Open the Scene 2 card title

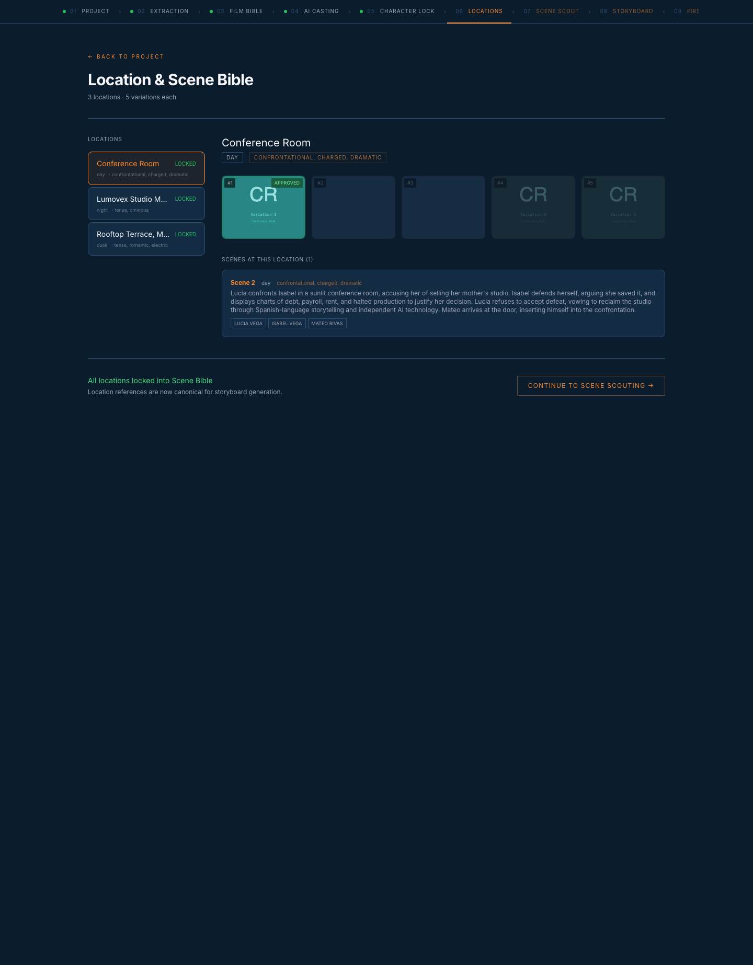tap(243, 283)
